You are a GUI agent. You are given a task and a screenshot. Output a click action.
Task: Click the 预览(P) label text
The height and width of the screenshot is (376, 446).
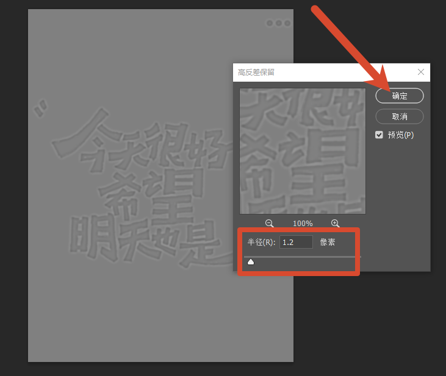[x=401, y=135]
